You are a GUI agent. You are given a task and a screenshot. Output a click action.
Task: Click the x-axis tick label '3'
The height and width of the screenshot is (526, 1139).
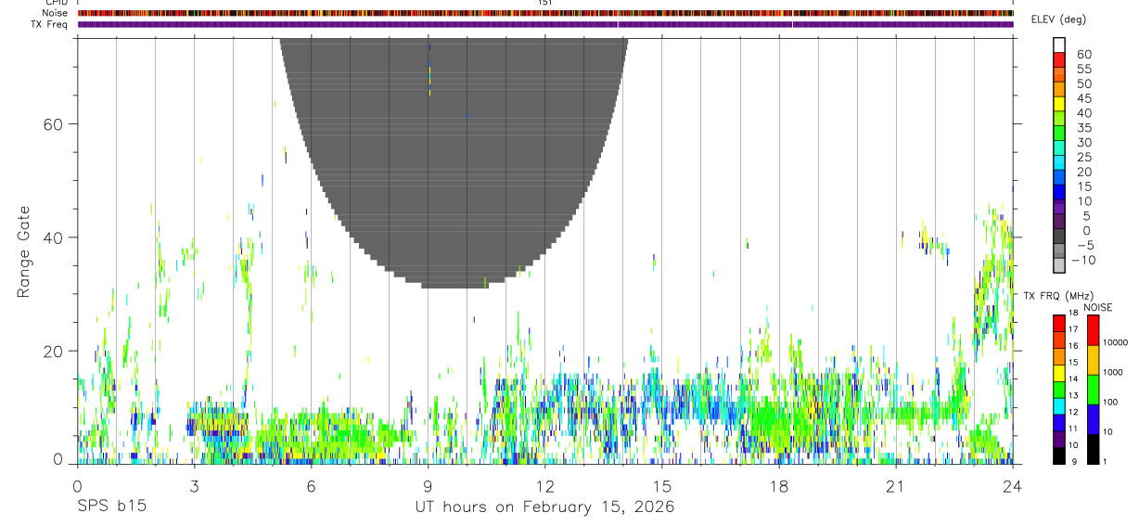194,486
